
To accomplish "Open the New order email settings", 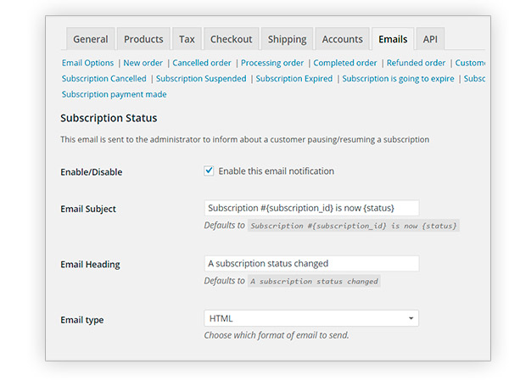I will [x=143, y=63].
